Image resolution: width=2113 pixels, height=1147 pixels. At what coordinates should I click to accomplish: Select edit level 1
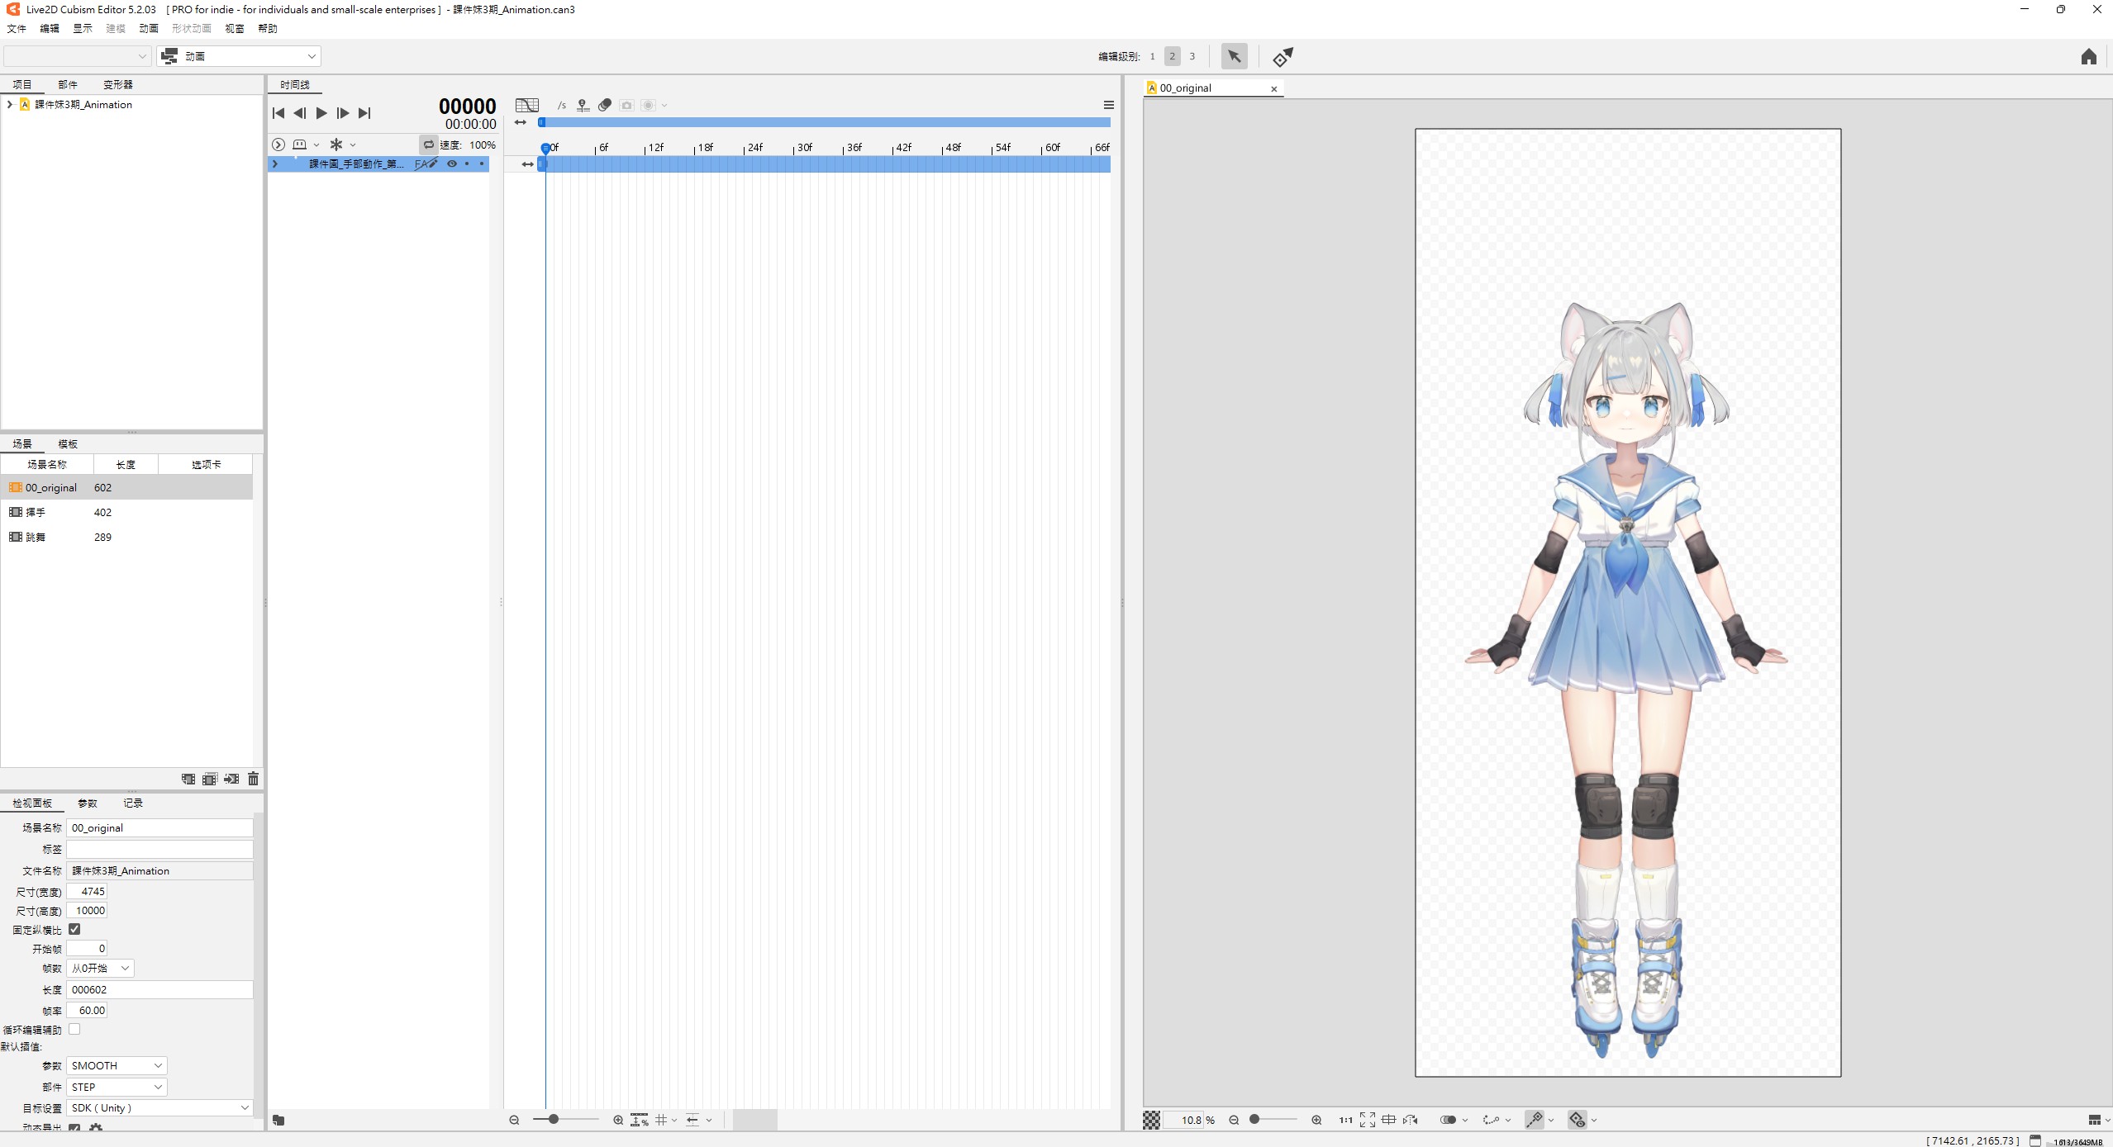tap(1153, 57)
